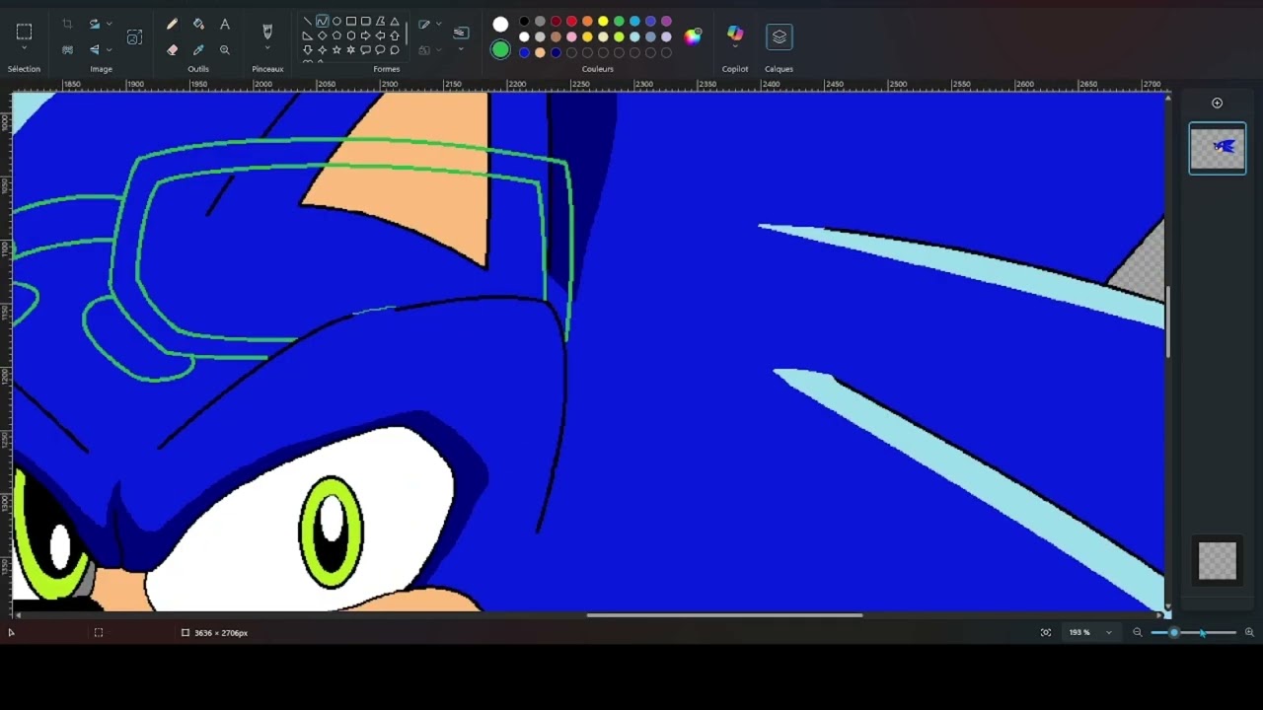Pick the purple color swatch
This screenshot has width=1263, height=710.
click(x=666, y=21)
